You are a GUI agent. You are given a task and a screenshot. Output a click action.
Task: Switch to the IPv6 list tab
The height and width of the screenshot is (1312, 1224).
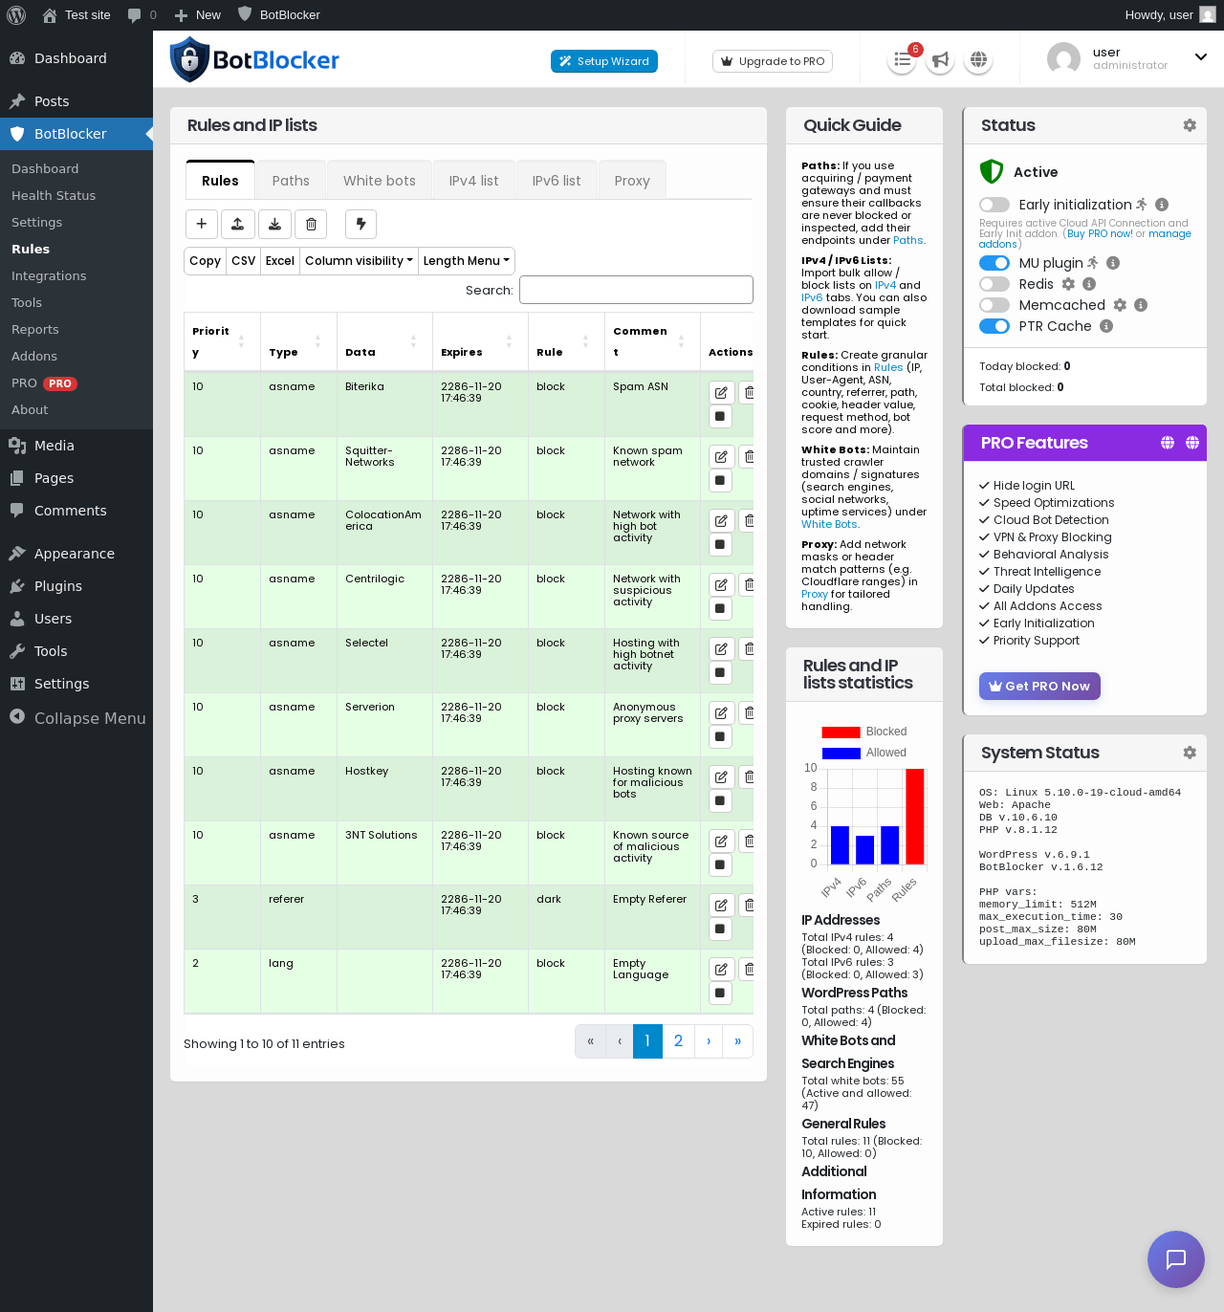(x=557, y=181)
